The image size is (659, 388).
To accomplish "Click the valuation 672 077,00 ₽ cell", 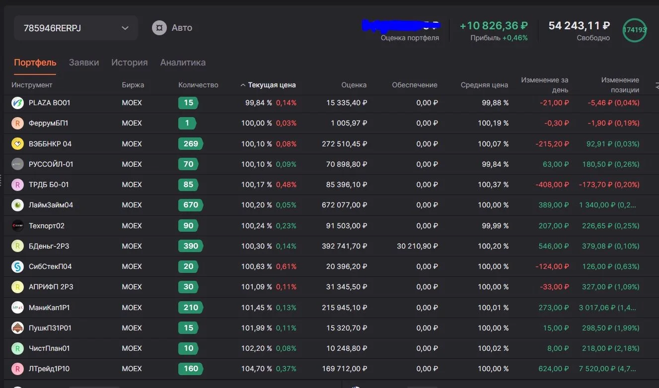I will click(345, 205).
